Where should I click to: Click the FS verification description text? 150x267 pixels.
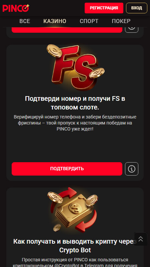click(x=75, y=123)
